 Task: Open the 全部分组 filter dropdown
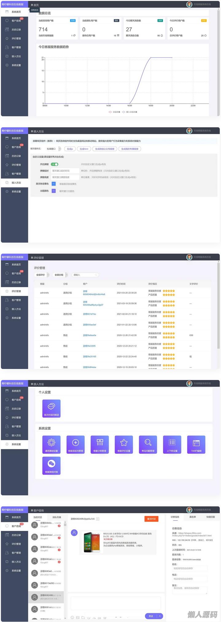click(61, 275)
